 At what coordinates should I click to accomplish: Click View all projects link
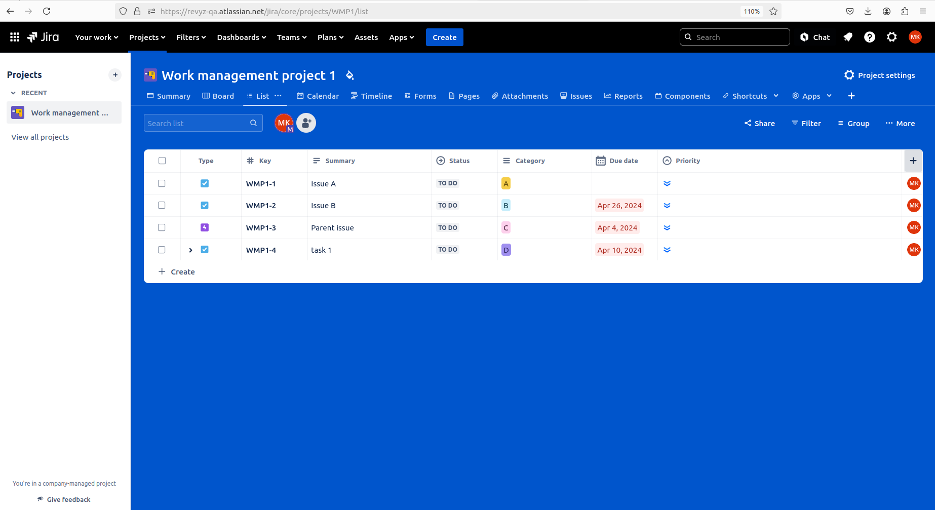40,137
